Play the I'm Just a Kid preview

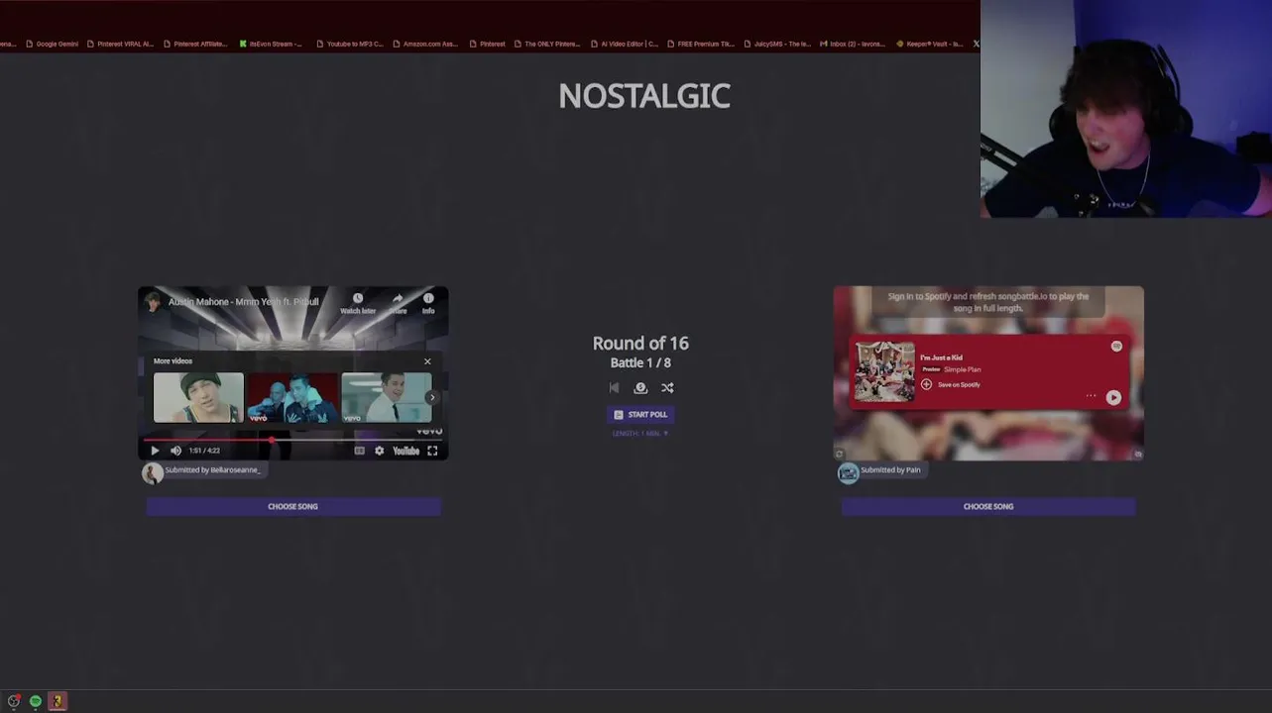(1113, 397)
